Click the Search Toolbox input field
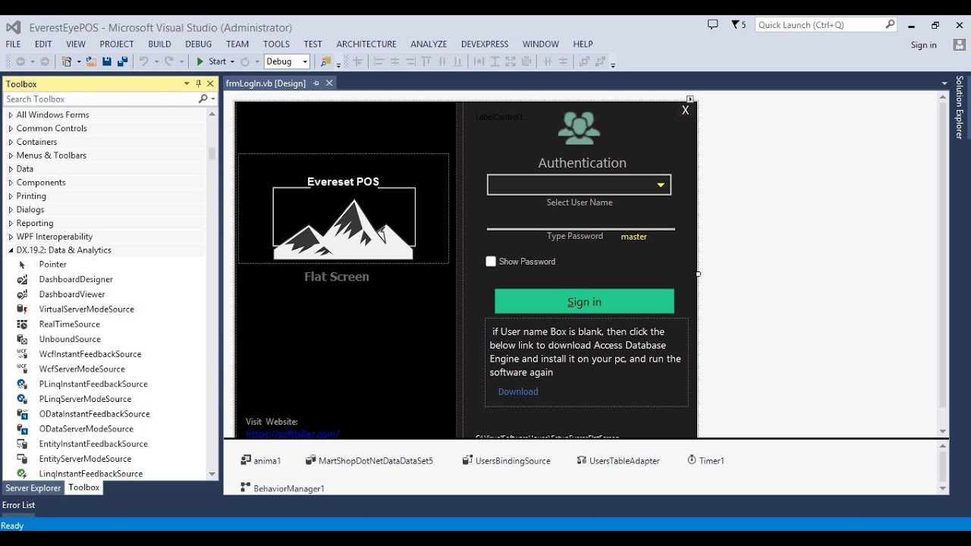Screen dimensions: 971x546 pos(100,99)
